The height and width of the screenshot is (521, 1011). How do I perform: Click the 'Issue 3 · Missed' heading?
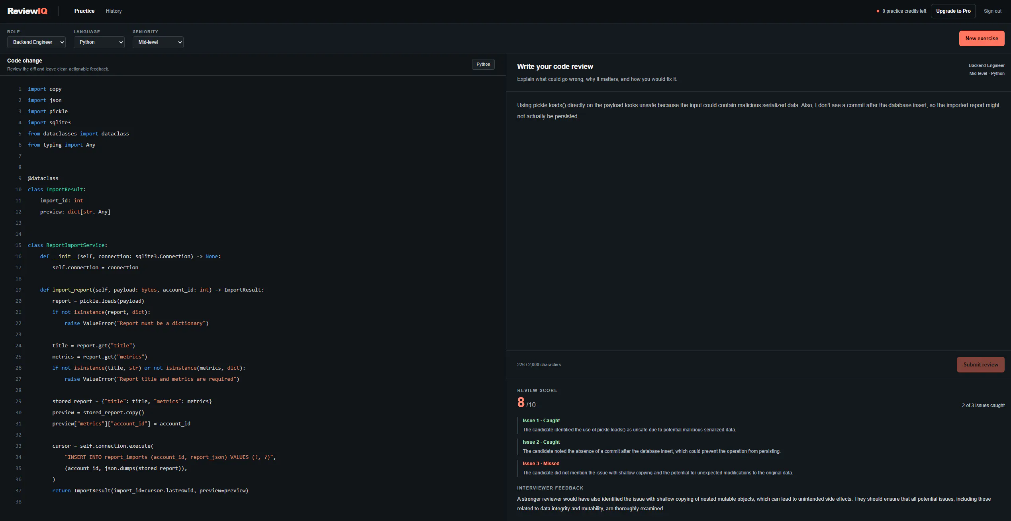coord(541,464)
